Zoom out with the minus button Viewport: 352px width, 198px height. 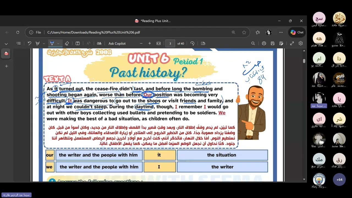click(141, 43)
